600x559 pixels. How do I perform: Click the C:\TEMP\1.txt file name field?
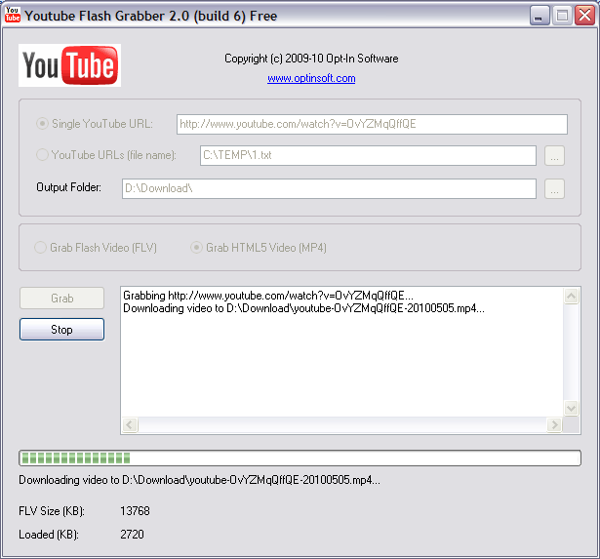tap(368, 155)
